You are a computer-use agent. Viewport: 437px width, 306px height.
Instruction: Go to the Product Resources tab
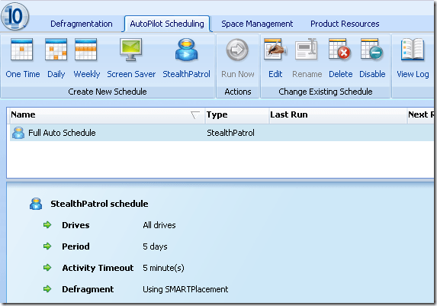point(345,24)
